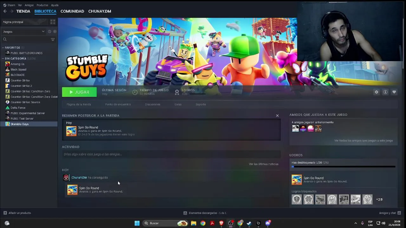The width and height of the screenshot is (406, 228).
Task: Open the Ver menu
Action: (x=20, y=5)
